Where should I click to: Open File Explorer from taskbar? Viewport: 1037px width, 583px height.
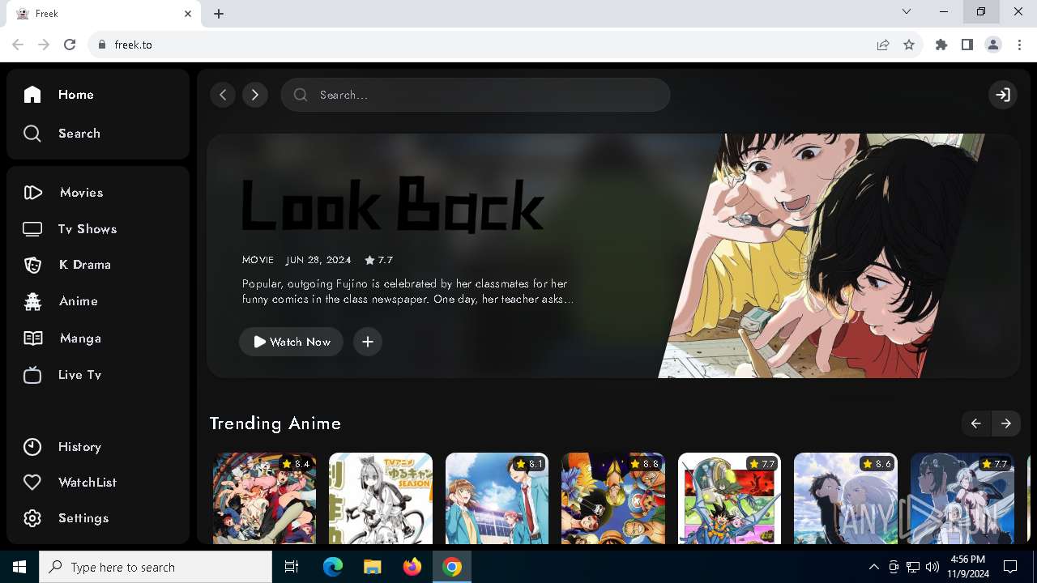[x=372, y=567]
